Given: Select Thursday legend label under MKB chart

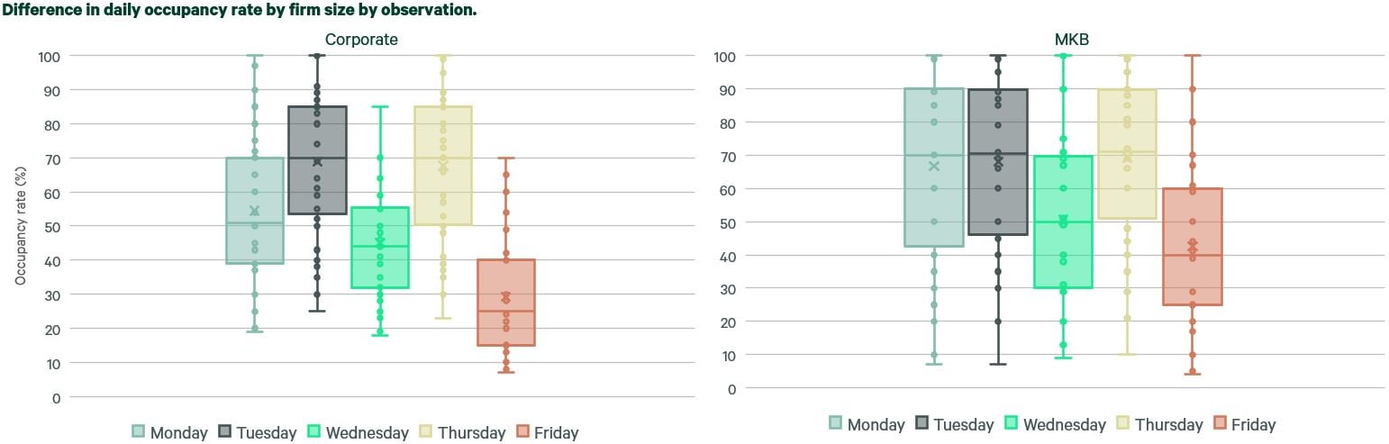Looking at the screenshot, I should pos(1168,424).
